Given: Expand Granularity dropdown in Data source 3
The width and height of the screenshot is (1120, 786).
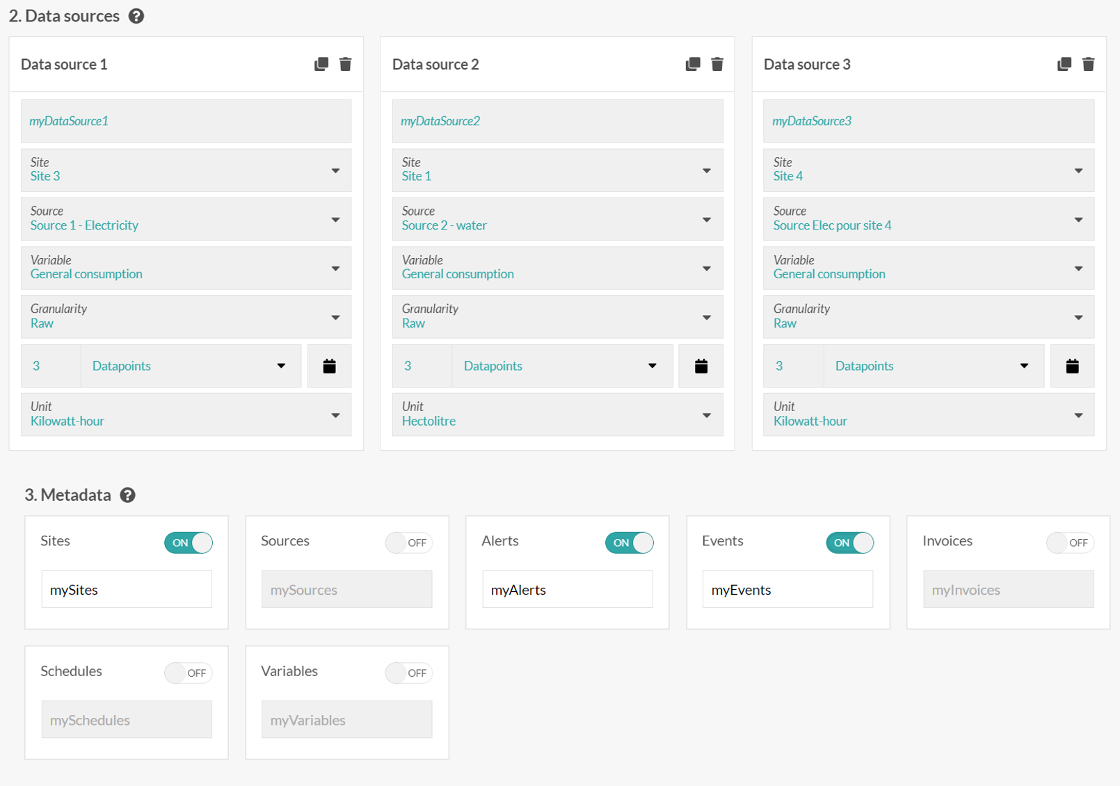Looking at the screenshot, I should point(928,316).
